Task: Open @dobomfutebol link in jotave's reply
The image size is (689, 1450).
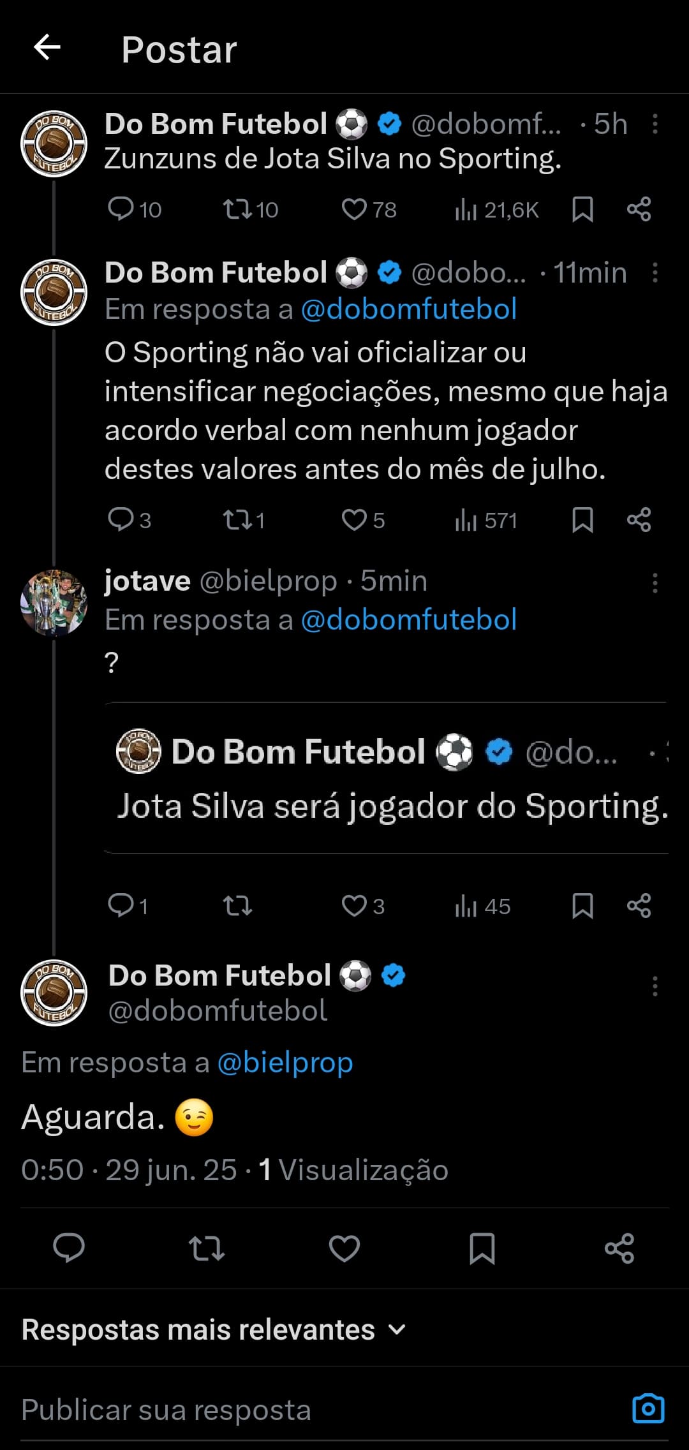Action: click(x=408, y=619)
